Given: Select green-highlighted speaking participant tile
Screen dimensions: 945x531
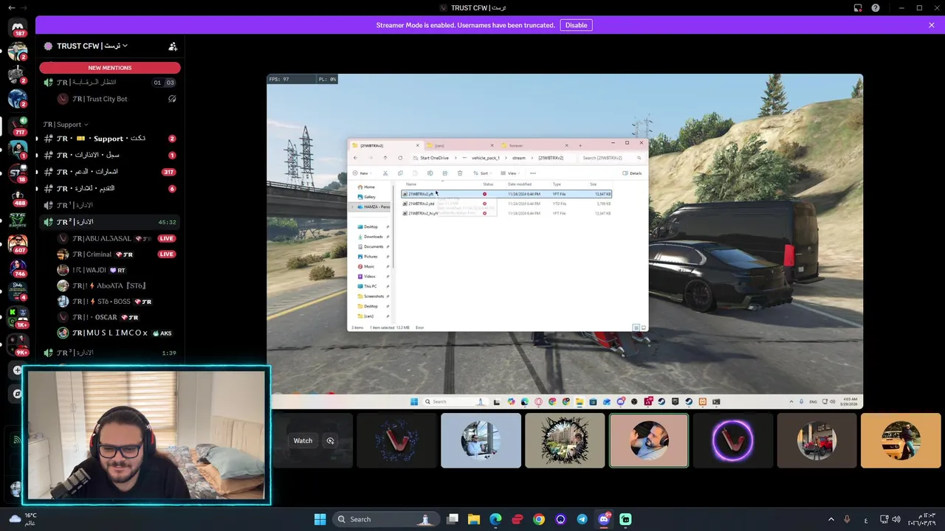Looking at the screenshot, I should pos(649,440).
